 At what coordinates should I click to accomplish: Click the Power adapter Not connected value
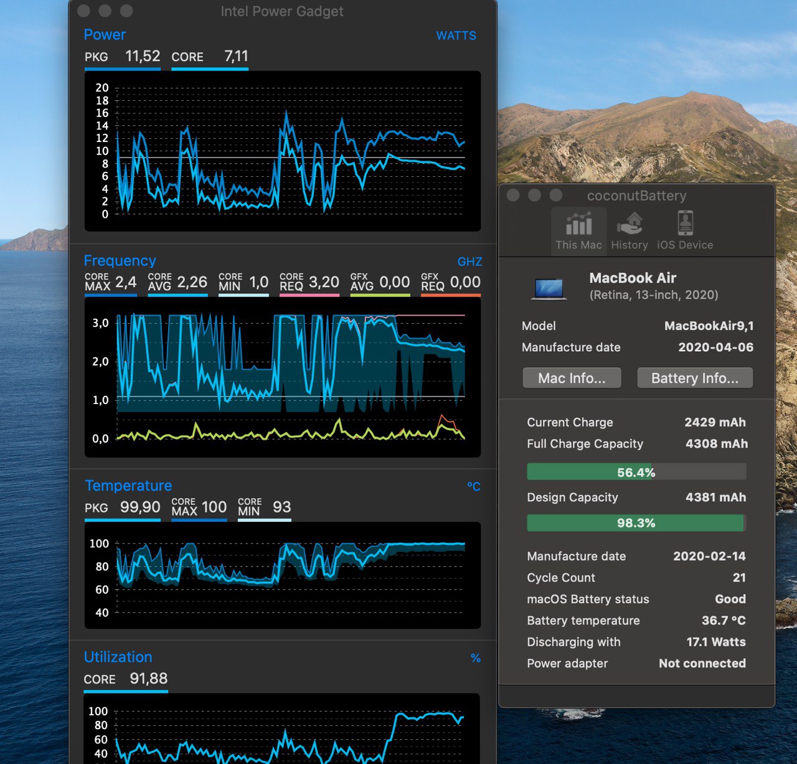coord(702,663)
